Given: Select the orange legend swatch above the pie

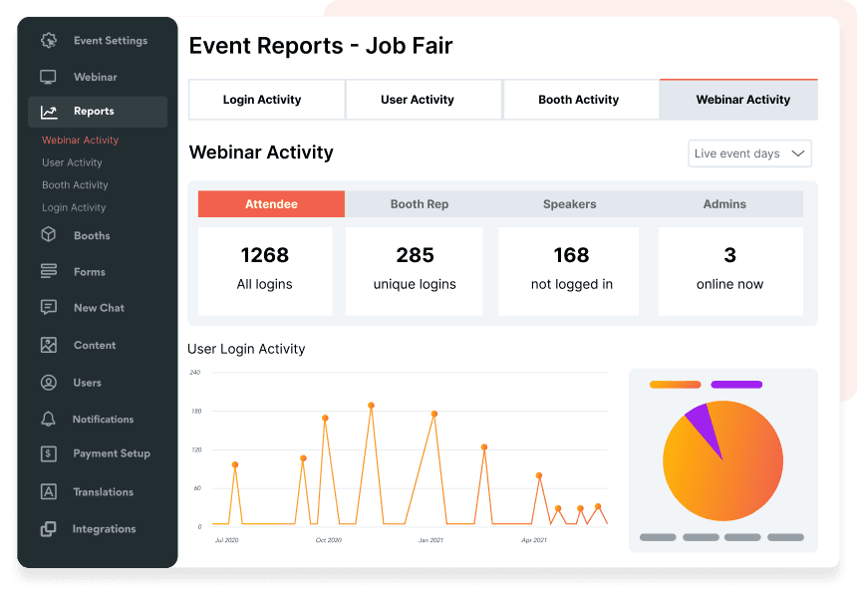Looking at the screenshot, I should pos(676,383).
